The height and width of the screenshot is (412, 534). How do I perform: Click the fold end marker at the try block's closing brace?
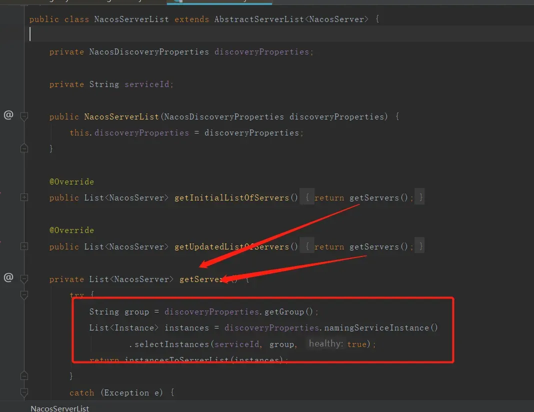pyautogui.click(x=24, y=375)
